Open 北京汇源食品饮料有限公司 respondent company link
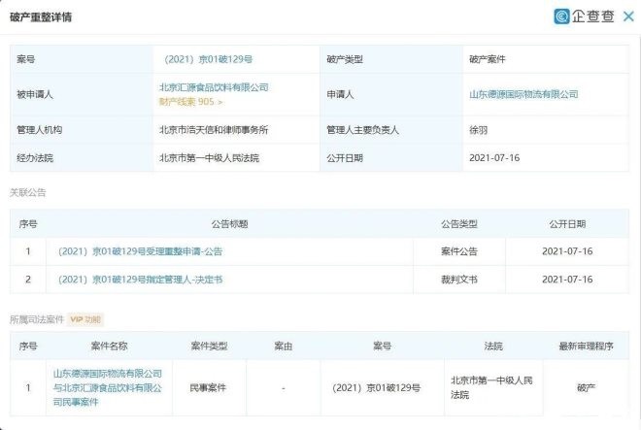Image resolution: width=641 pixels, height=430 pixels. pyautogui.click(x=214, y=87)
